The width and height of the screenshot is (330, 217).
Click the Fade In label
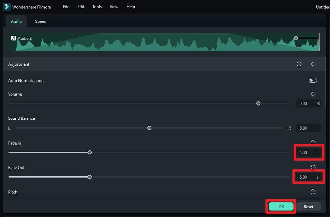click(15, 143)
